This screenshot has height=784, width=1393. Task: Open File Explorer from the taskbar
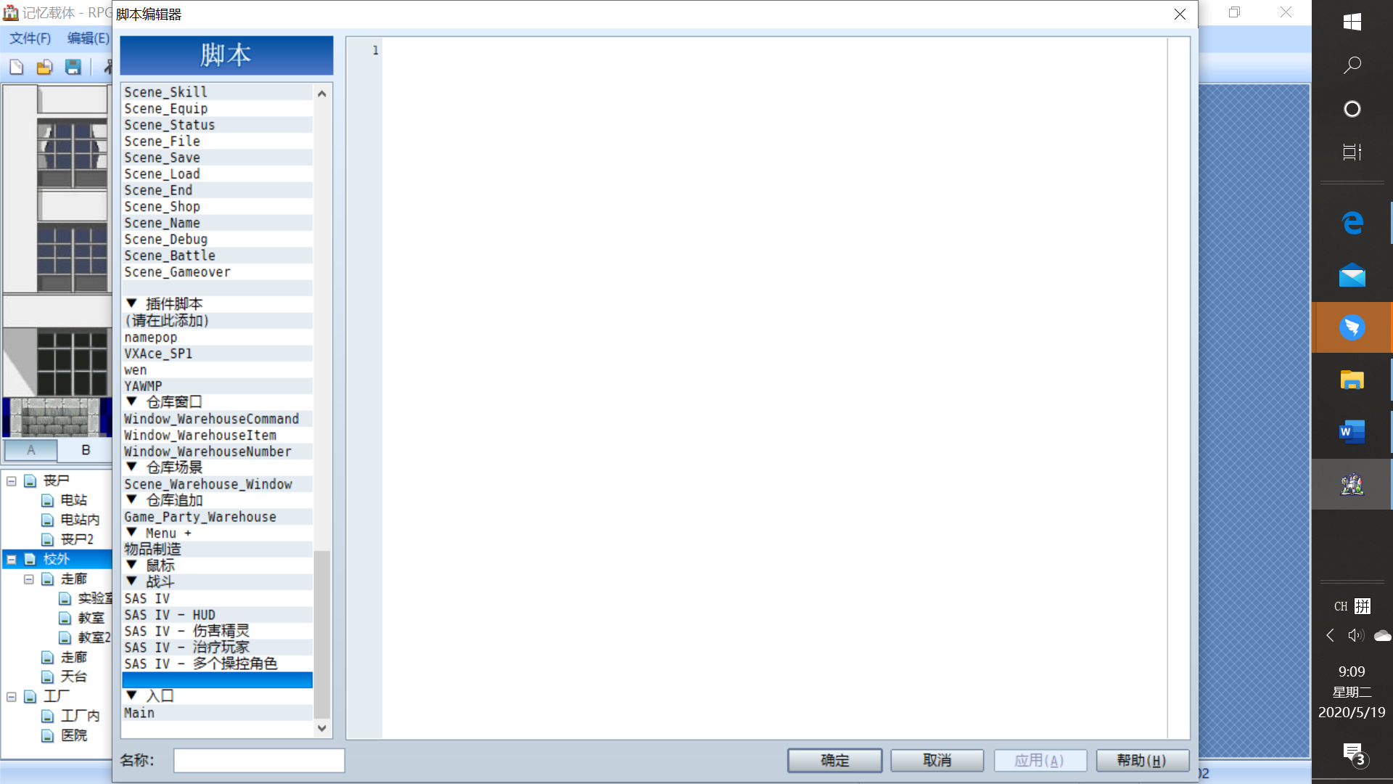point(1352,380)
